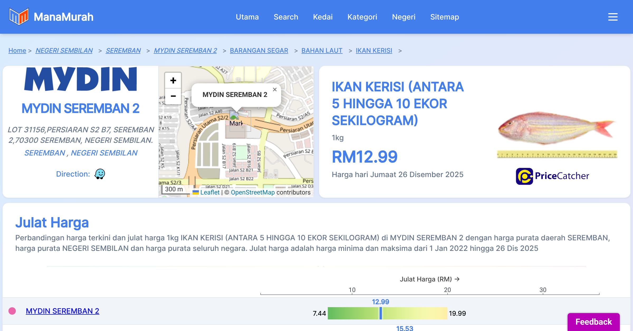Click the MYDIN brand logo
Image resolution: width=633 pixels, height=331 pixels.
tap(80, 79)
